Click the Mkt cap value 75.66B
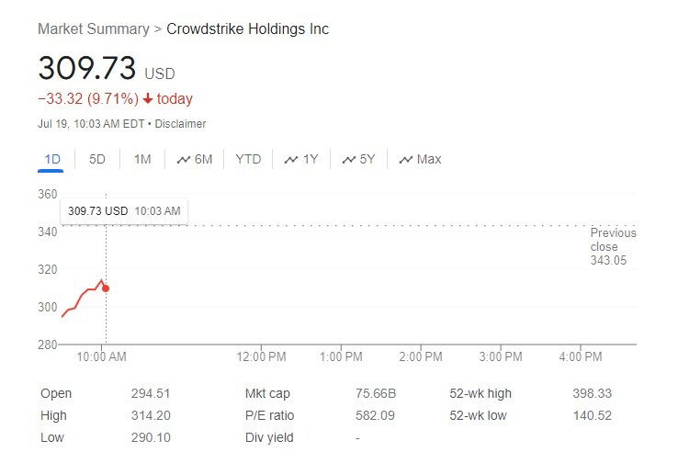 coord(376,393)
